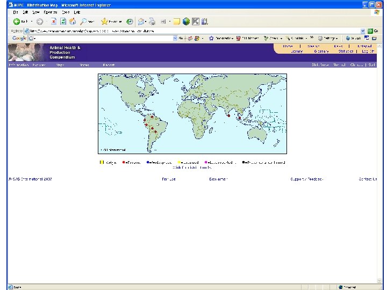Click the multicolor pinwheel icon after Google Go

tap(197, 38)
